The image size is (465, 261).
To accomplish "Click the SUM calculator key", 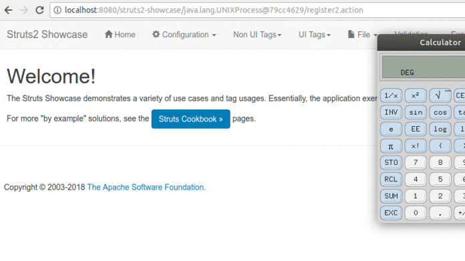I will [391, 196].
